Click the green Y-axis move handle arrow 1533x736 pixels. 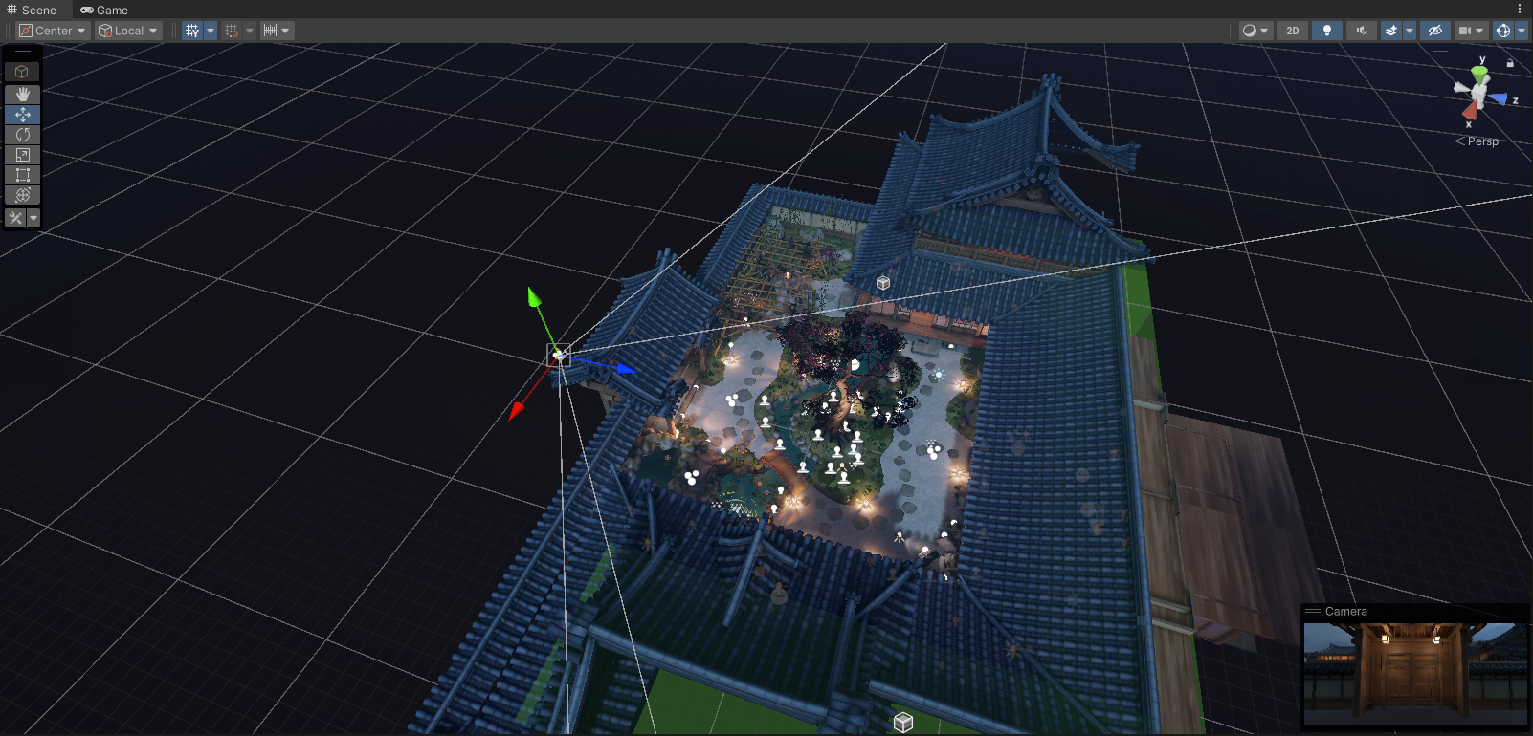(x=534, y=296)
